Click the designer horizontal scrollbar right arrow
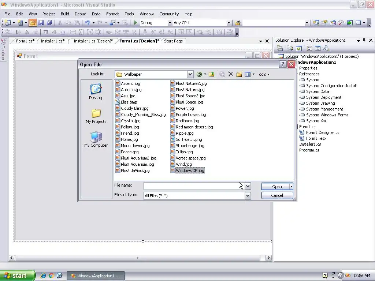Image resolution: width=375 pixels, height=281 pixels. 268,258
